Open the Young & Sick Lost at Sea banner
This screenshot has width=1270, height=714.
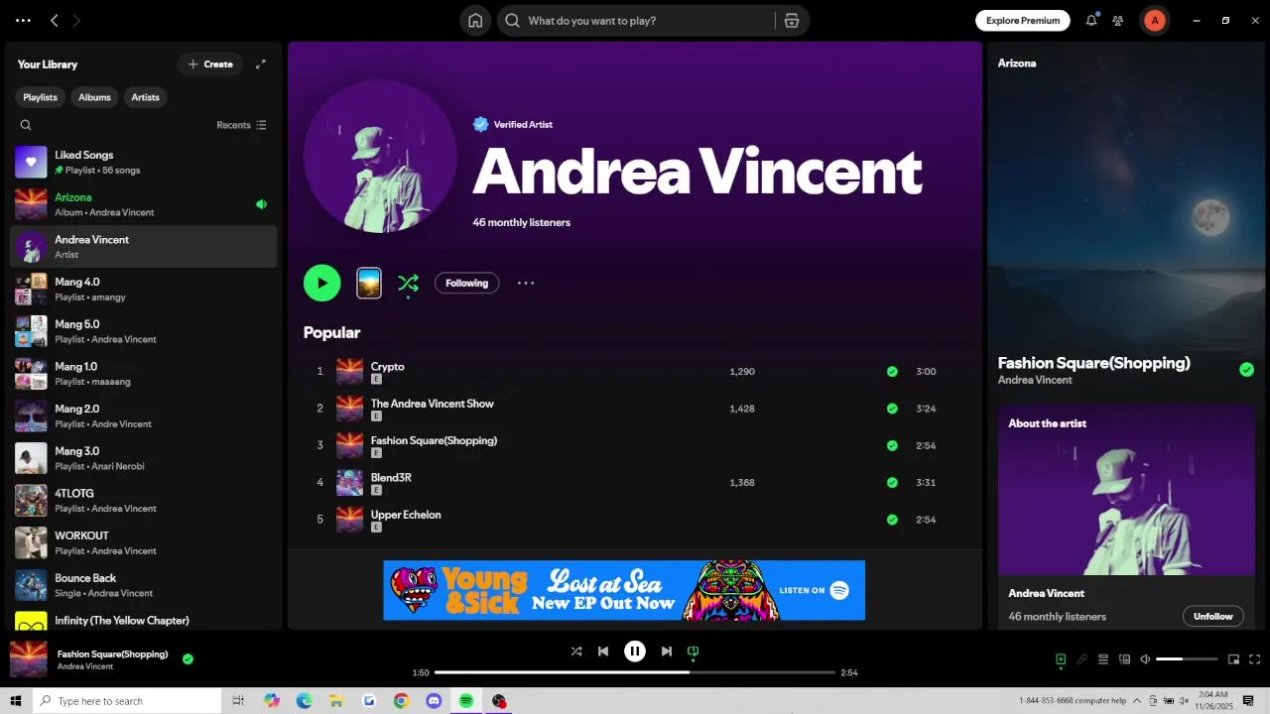(624, 590)
